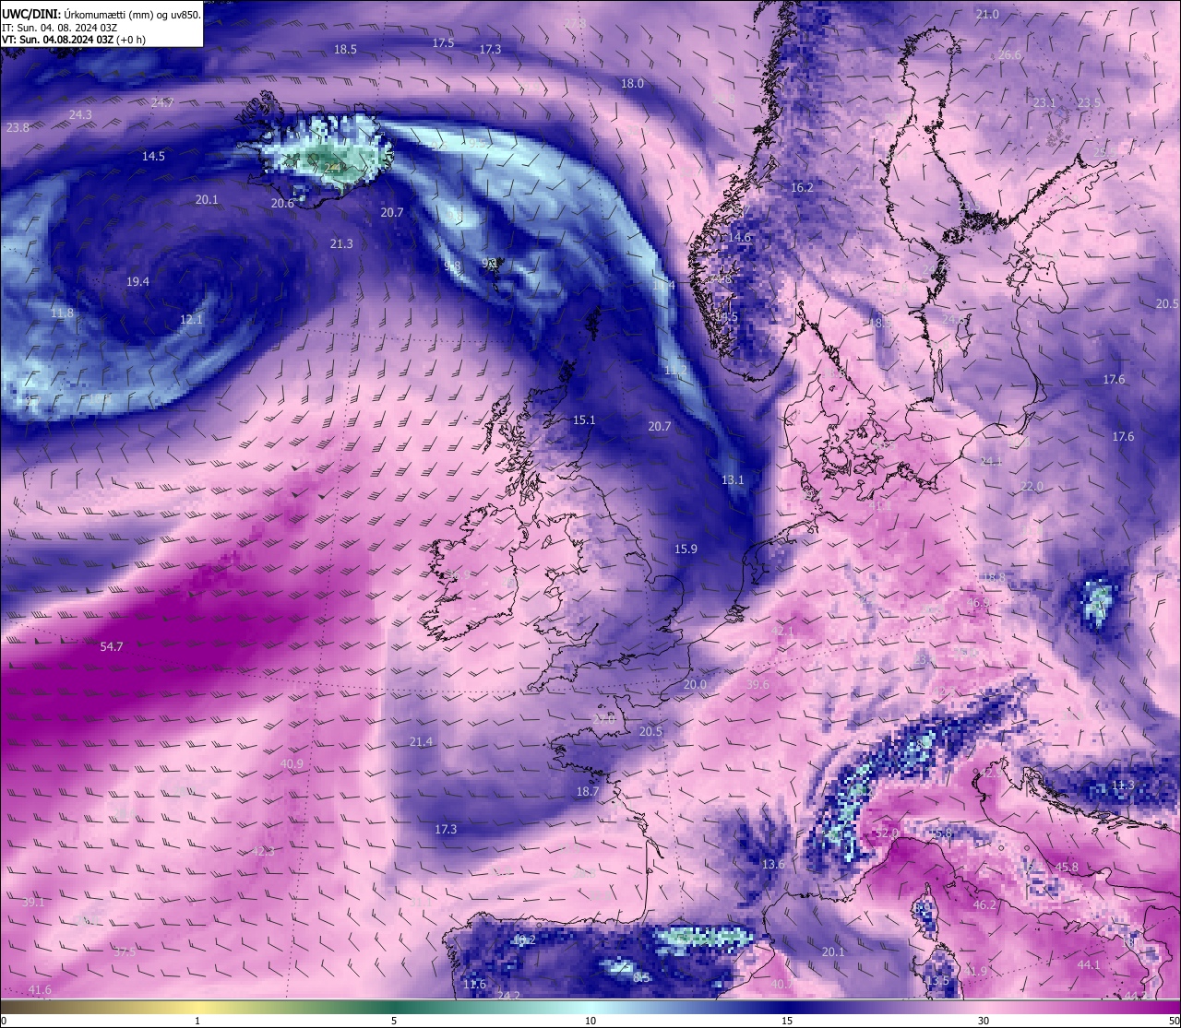Click the '10' tick on the color scale
This screenshot has height=1028, width=1181.
(x=590, y=1021)
